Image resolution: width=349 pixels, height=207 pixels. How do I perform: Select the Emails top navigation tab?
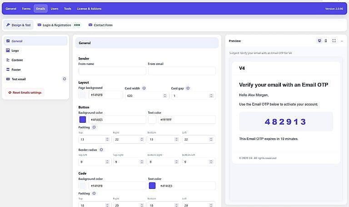pos(40,9)
